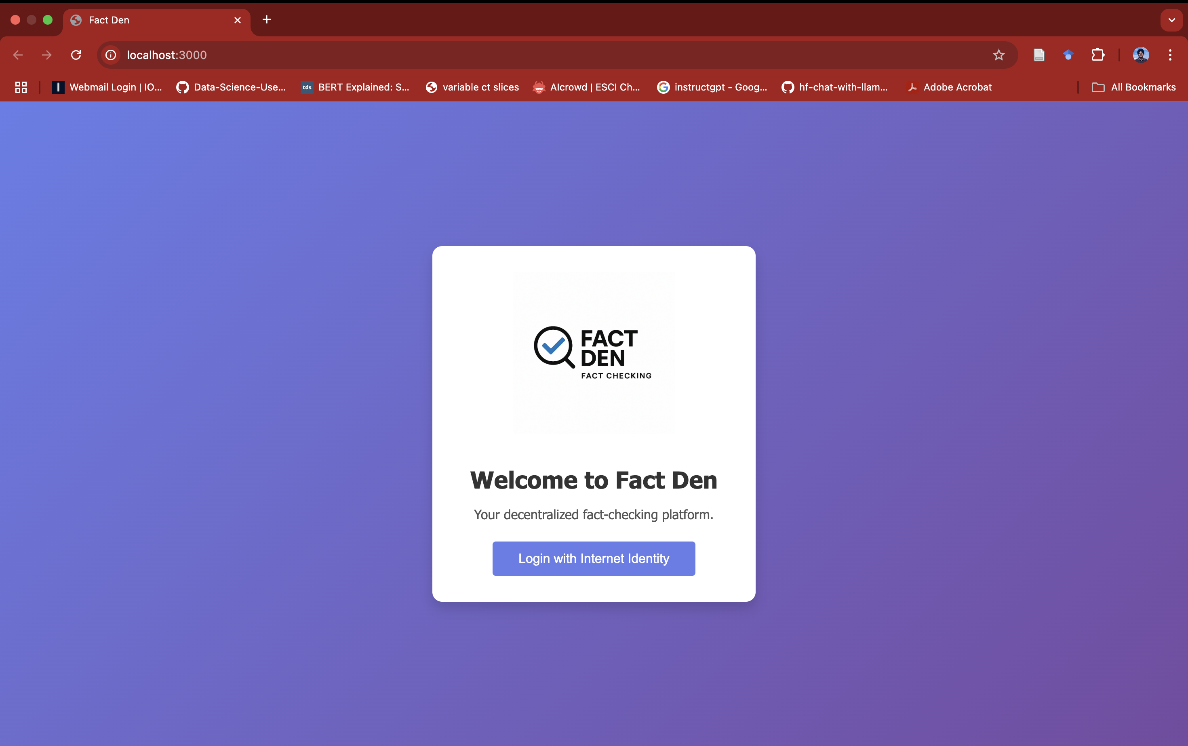Close the Fact Den tab

tap(237, 20)
